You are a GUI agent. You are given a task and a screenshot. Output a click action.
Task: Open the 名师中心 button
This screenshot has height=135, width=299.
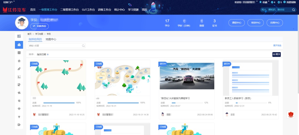coord(275,23)
